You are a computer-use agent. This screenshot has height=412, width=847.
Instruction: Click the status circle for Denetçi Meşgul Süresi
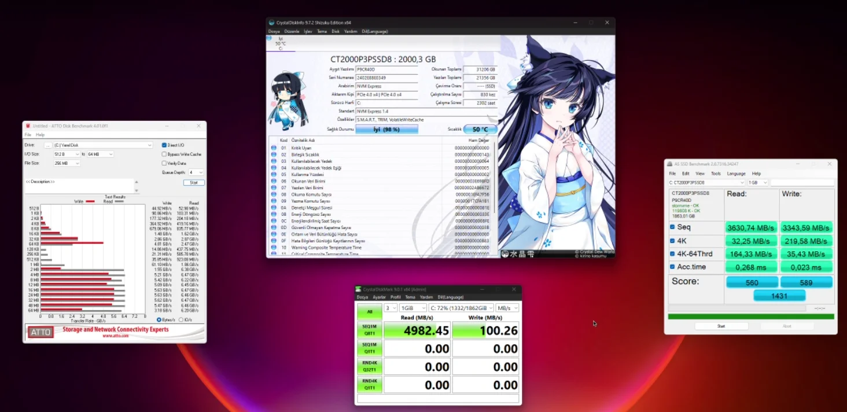(x=274, y=208)
